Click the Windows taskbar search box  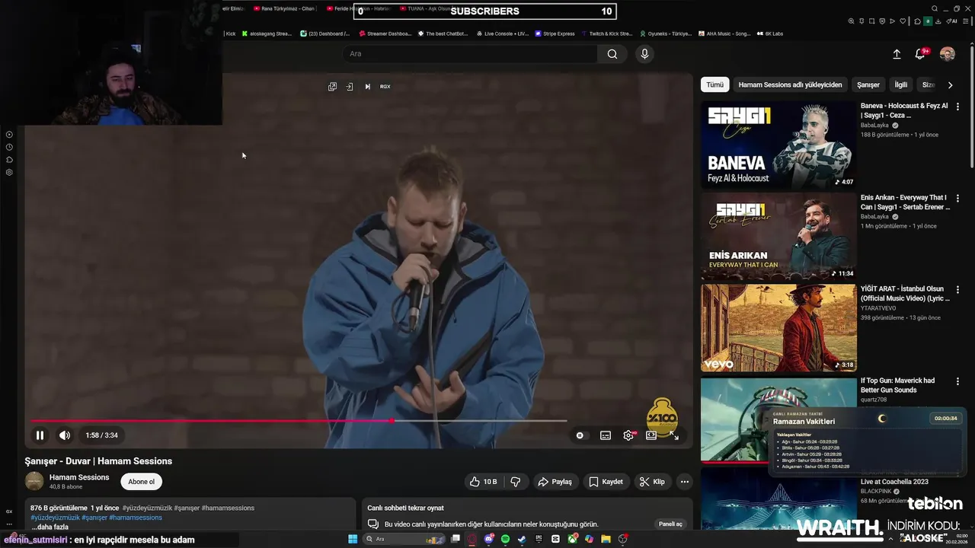click(402, 539)
